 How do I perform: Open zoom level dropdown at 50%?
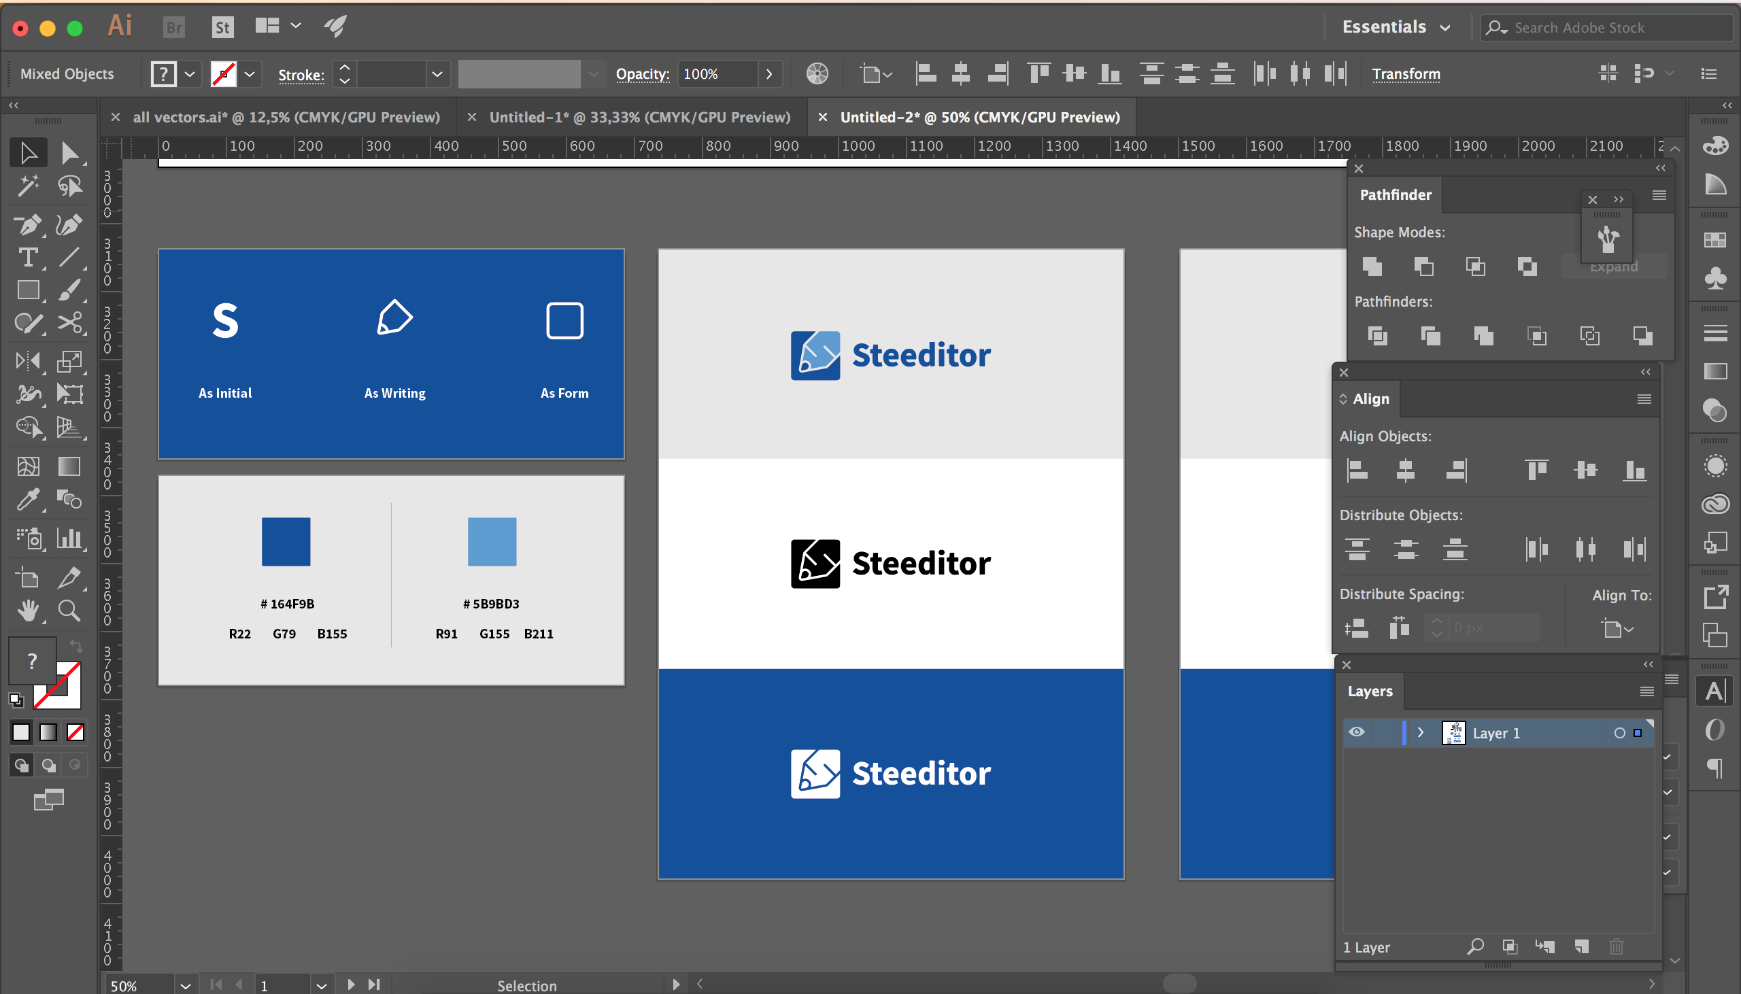[x=185, y=986]
